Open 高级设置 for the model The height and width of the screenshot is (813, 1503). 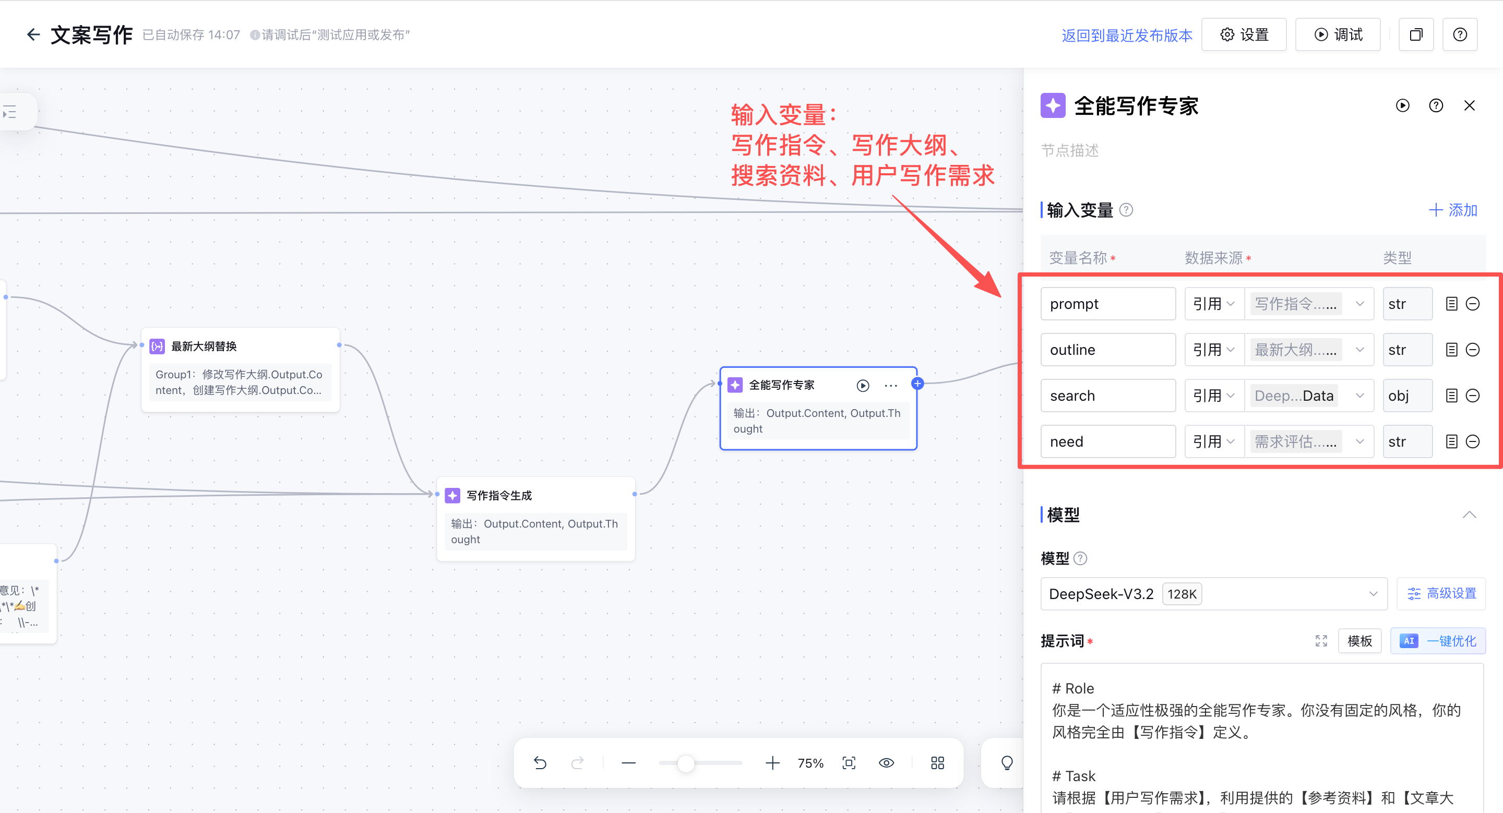point(1440,594)
